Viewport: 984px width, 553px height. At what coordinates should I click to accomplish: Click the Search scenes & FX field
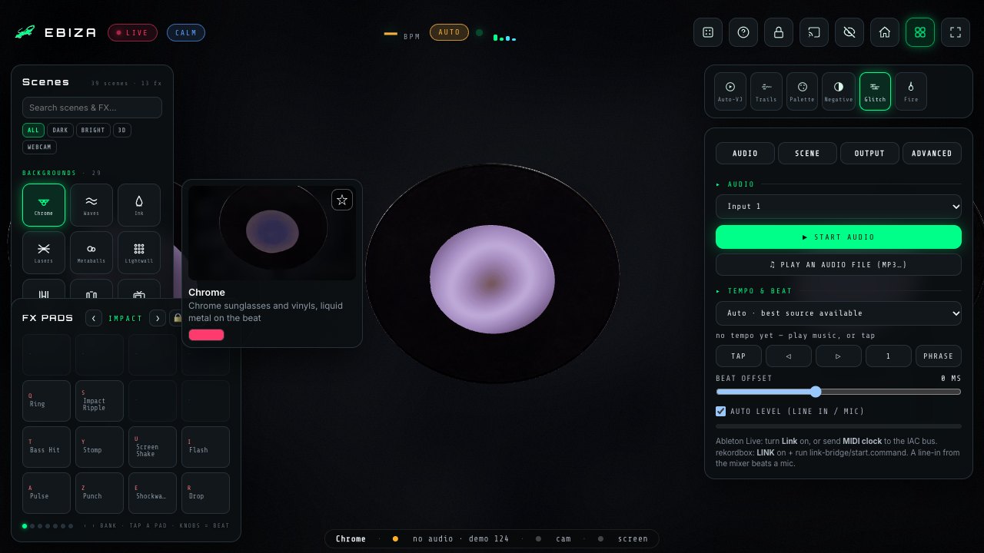pos(92,108)
